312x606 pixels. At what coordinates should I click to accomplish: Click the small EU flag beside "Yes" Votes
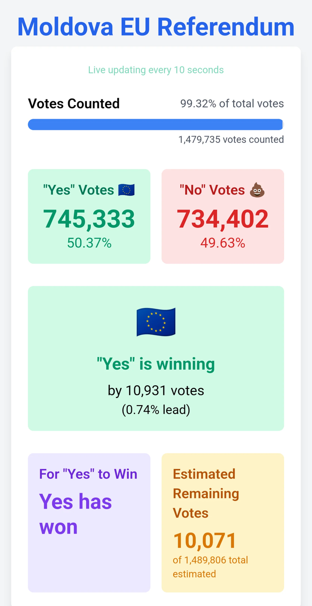click(126, 190)
